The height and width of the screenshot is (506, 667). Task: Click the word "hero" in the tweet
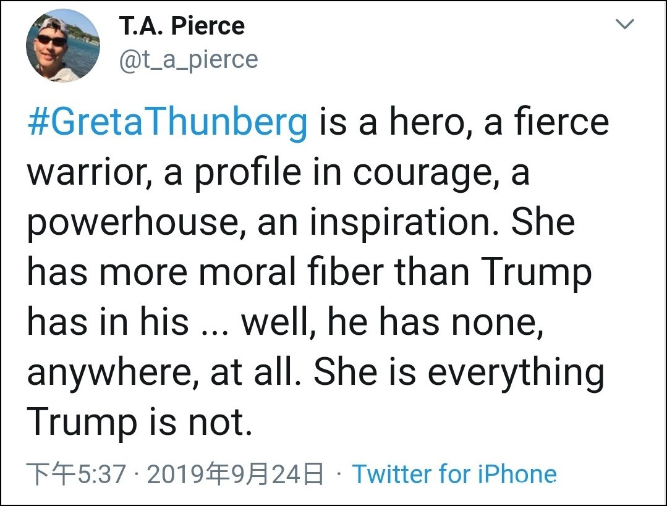pyautogui.click(x=427, y=122)
